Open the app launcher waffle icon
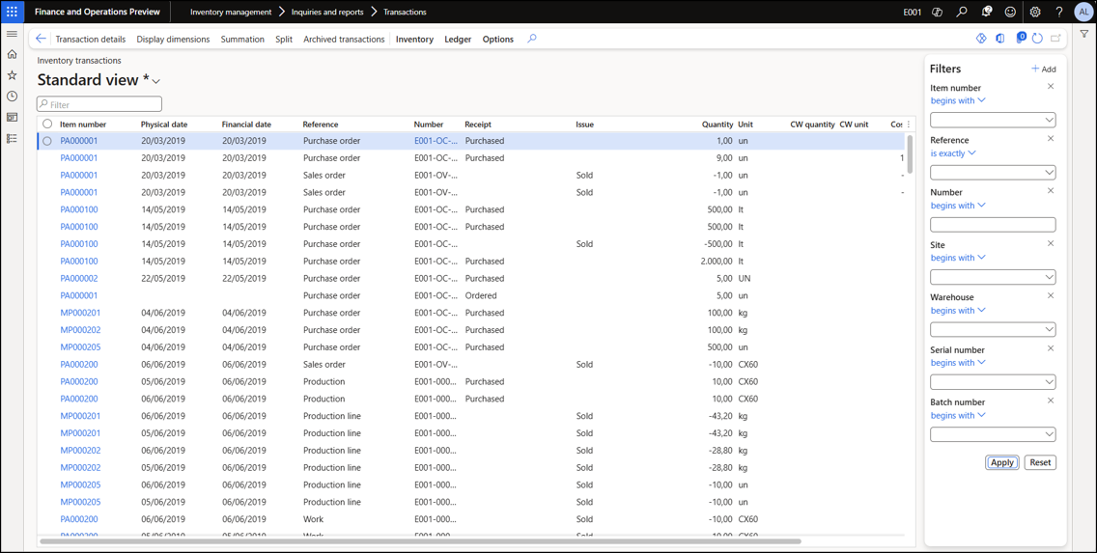This screenshot has height=553, width=1097. click(12, 12)
